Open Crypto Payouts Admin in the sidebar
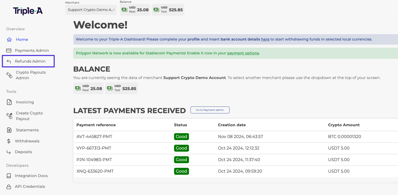The image size is (398, 195). tap(31, 75)
